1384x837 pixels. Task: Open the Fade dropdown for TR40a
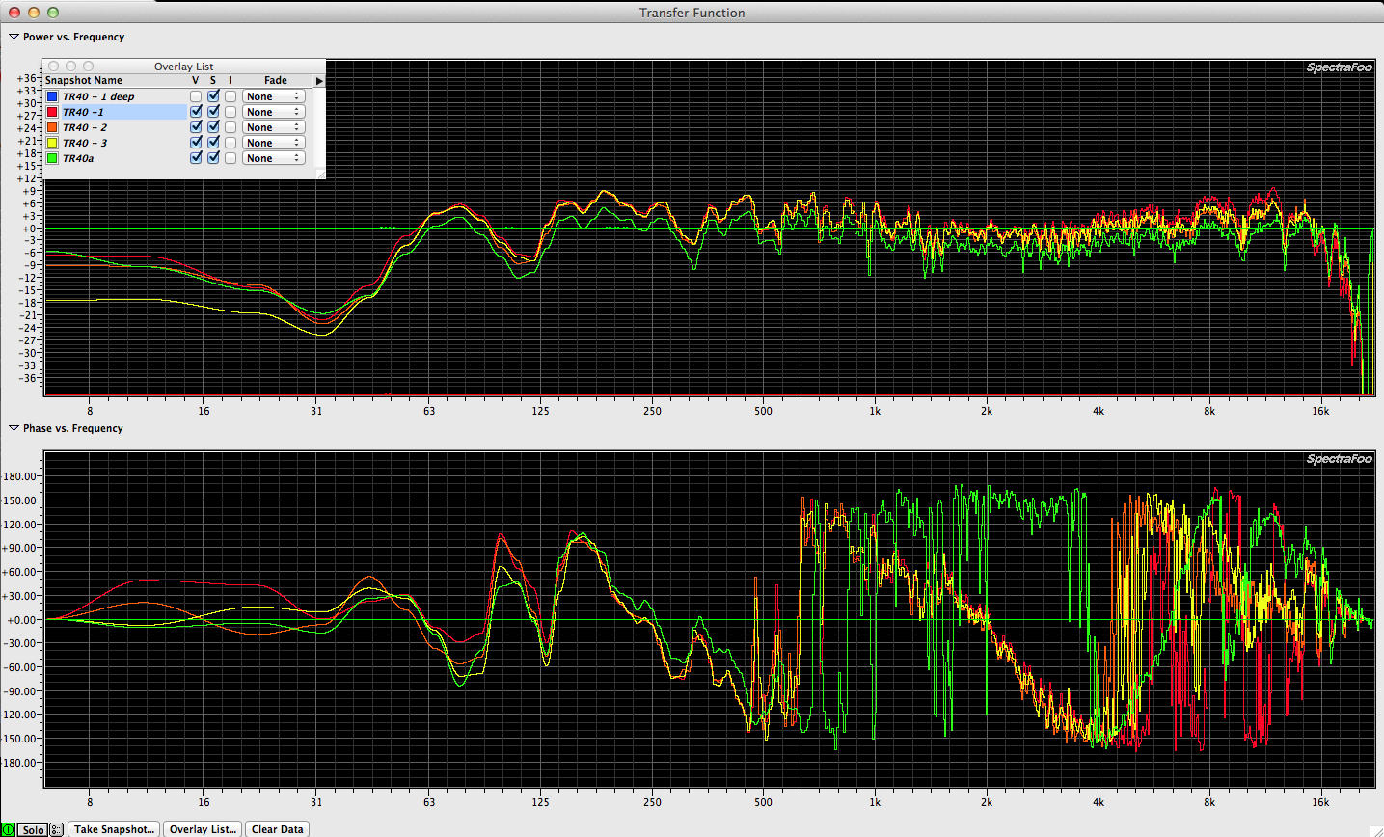pyautogui.click(x=273, y=158)
